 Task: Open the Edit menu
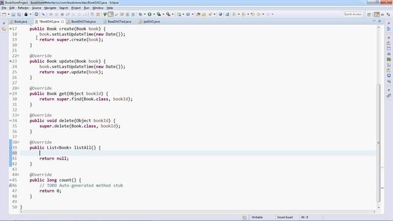coord(12,8)
